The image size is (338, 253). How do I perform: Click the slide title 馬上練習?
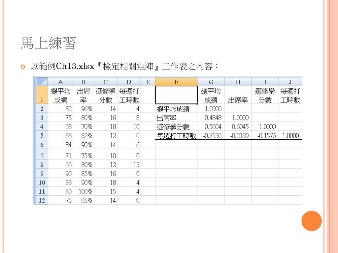coord(48,43)
